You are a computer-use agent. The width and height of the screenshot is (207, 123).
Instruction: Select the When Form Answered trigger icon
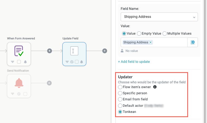(19, 51)
